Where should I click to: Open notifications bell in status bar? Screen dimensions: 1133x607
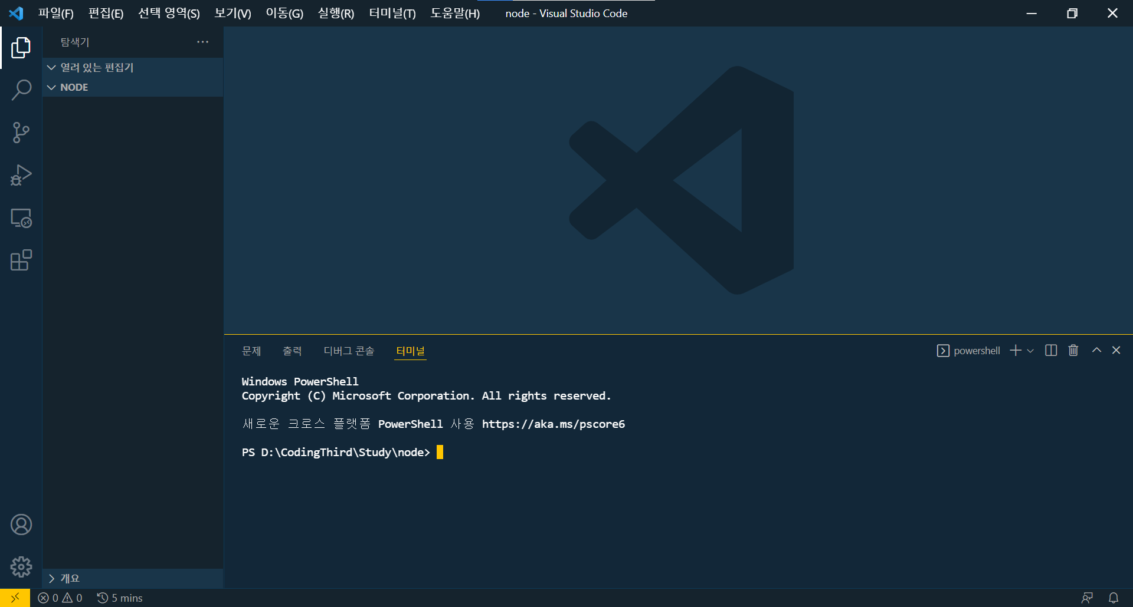(x=1114, y=598)
